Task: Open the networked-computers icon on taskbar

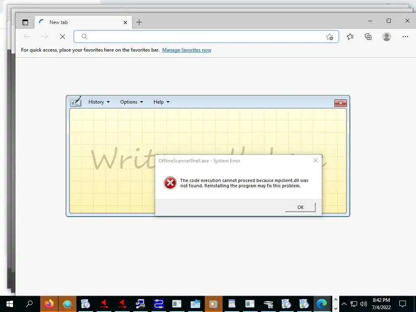Action: [x=140, y=304]
